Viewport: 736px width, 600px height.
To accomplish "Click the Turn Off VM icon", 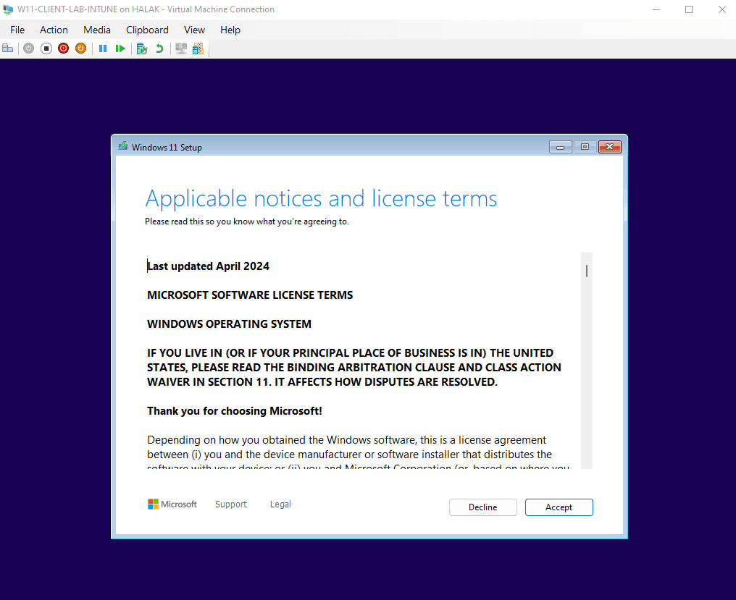I will 46,48.
